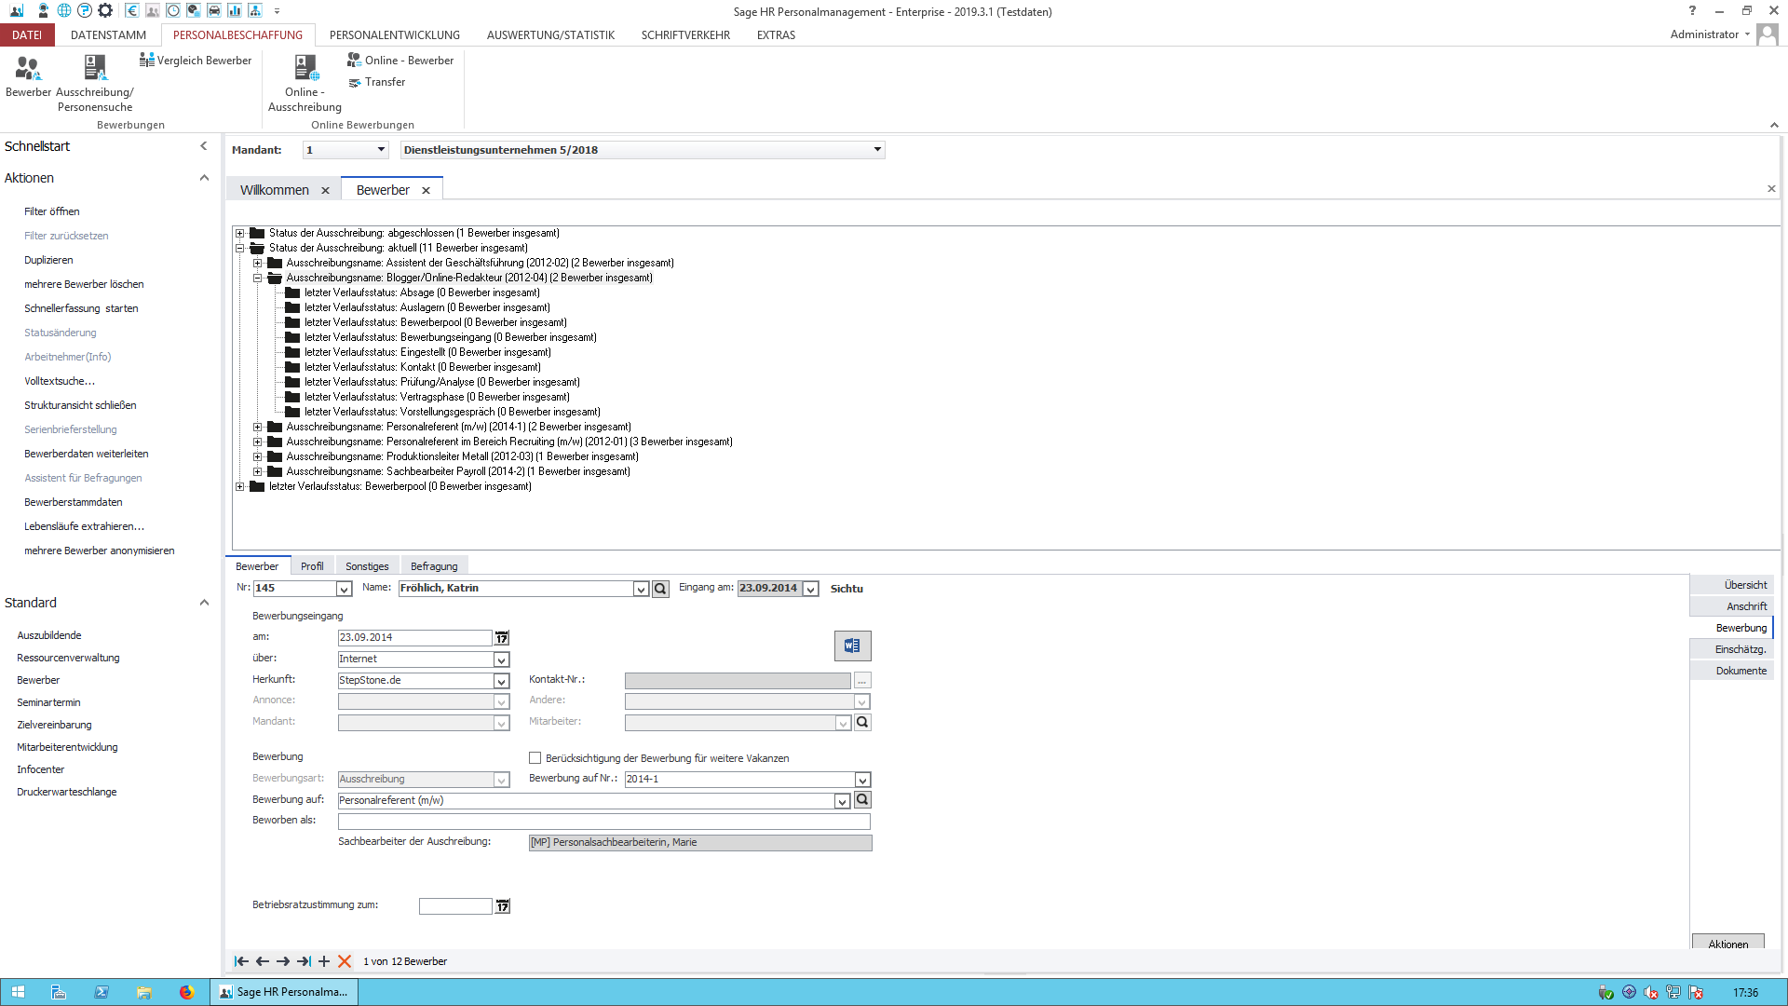This screenshot has height=1006, width=1788.
Task: Switch to PERSONALENTWICKLUNG ribbon tab
Action: point(394,35)
